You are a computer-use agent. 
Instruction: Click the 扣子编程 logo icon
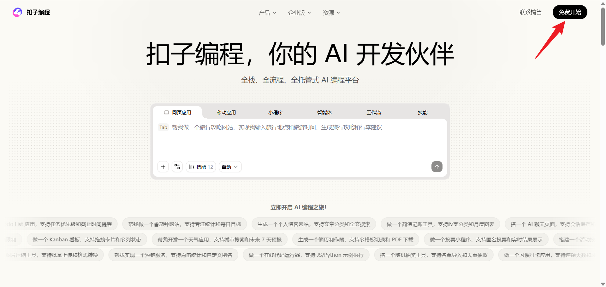tap(17, 12)
